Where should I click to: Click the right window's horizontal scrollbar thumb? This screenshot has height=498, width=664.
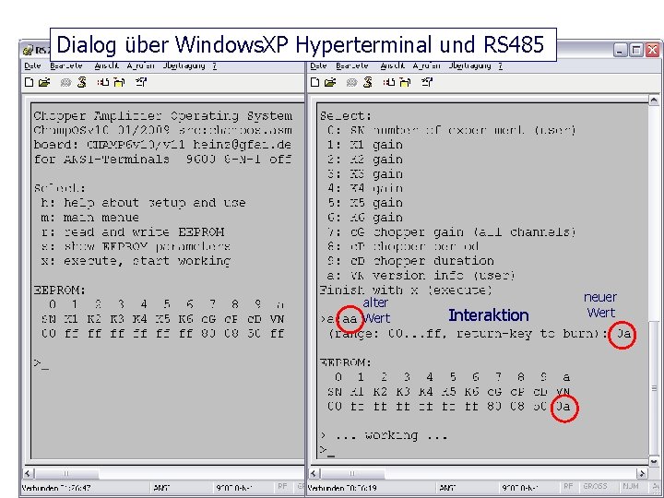pos(352,473)
